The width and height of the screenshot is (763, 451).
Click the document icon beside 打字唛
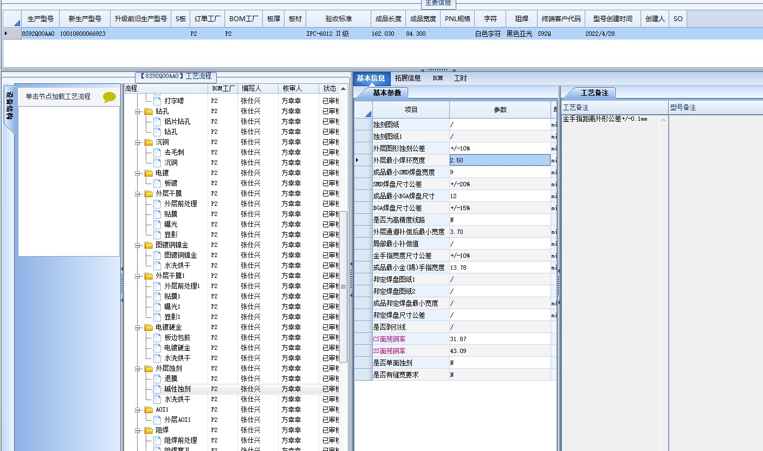[x=157, y=101]
